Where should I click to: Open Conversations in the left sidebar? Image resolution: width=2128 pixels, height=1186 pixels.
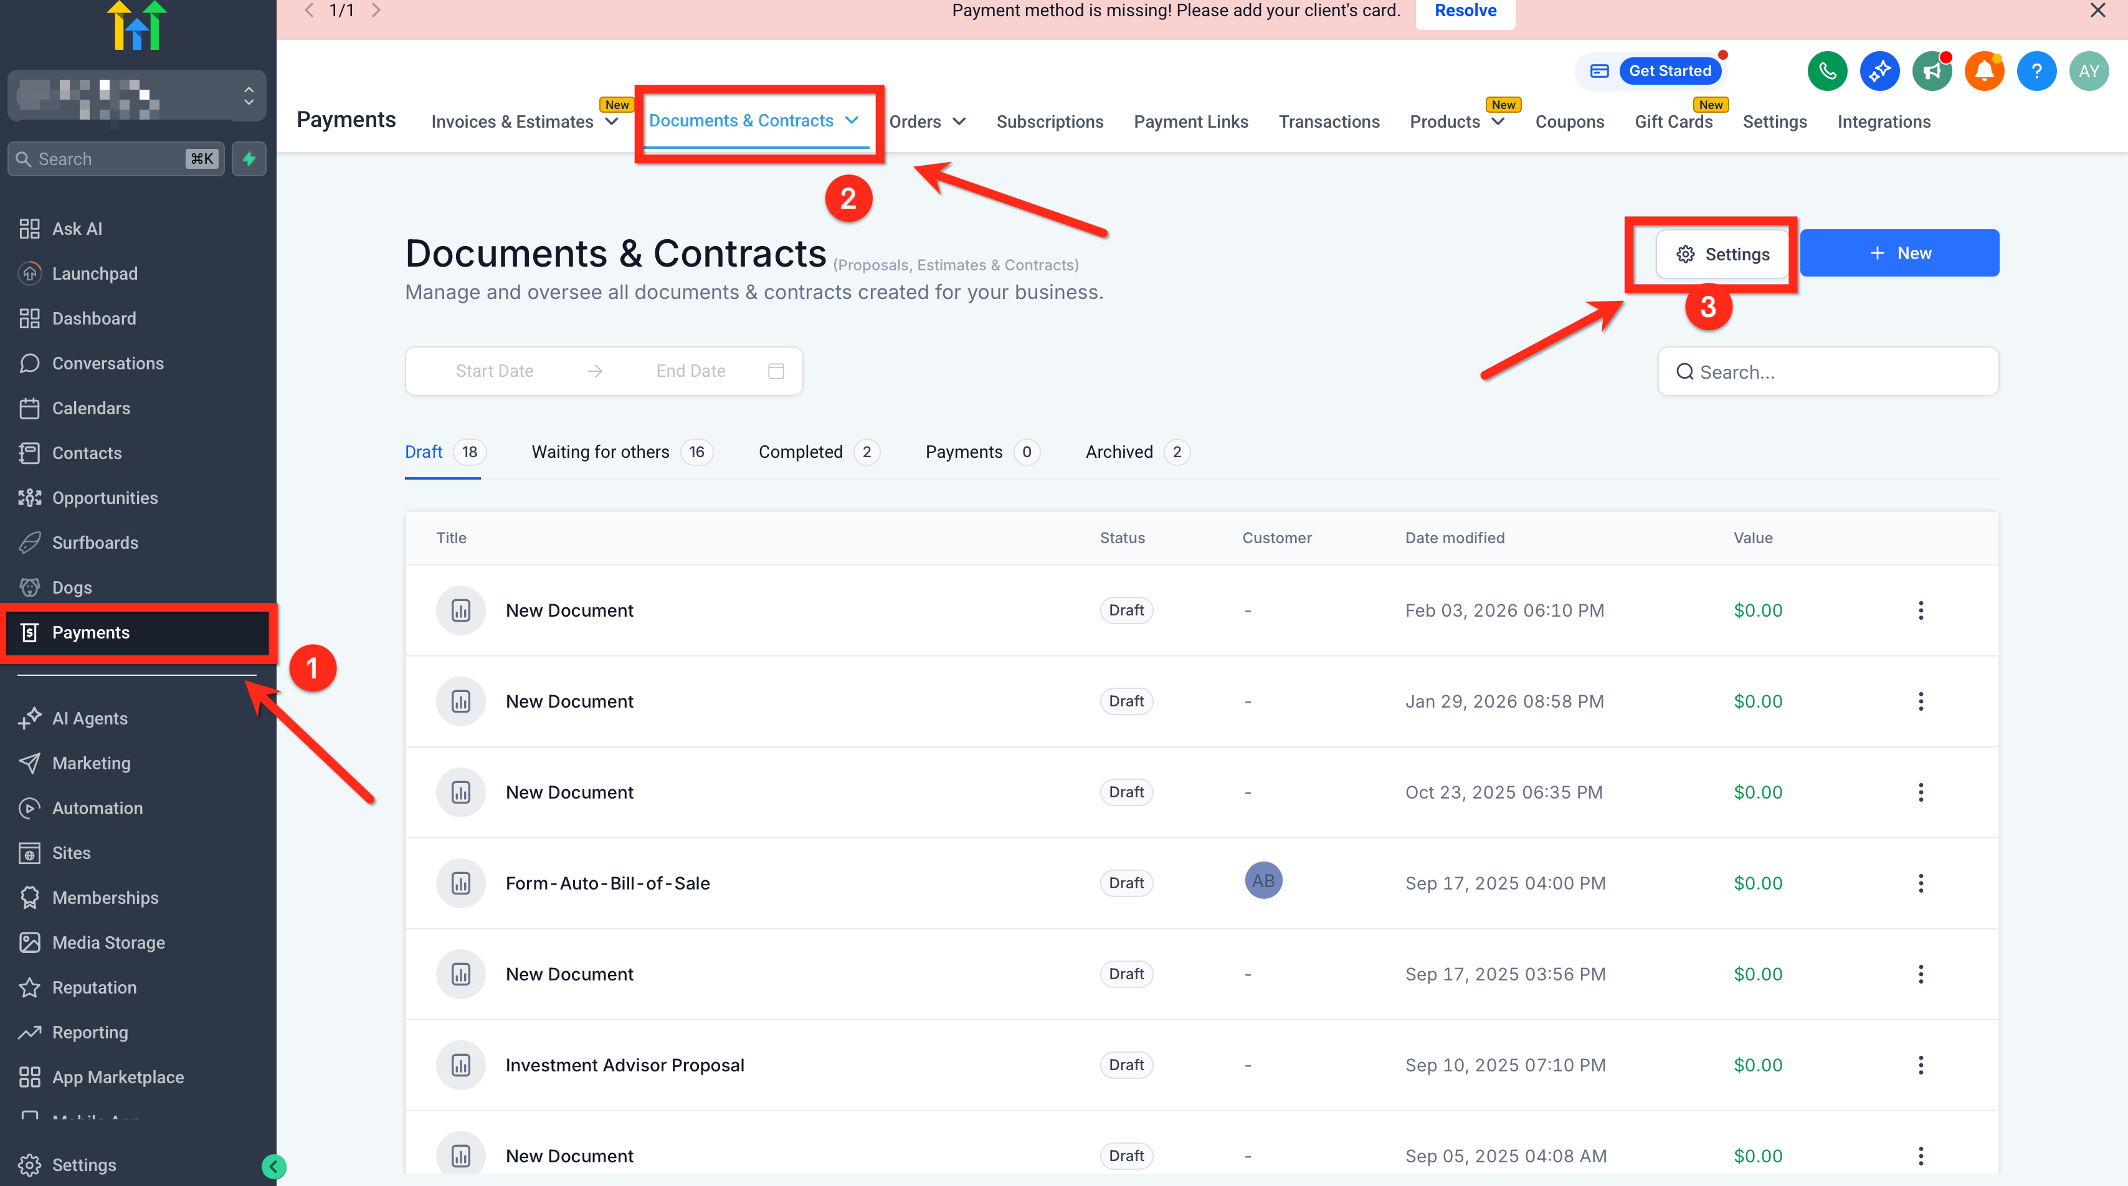pos(107,363)
